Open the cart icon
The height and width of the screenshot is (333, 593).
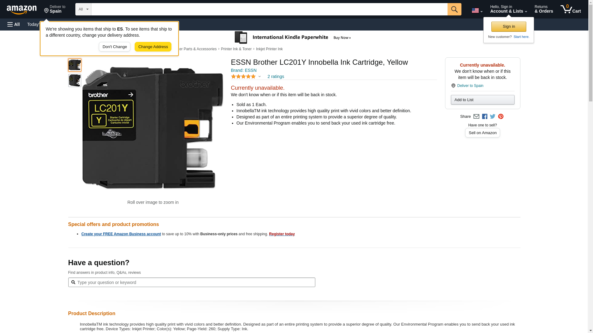pyautogui.click(x=570, y=9)
